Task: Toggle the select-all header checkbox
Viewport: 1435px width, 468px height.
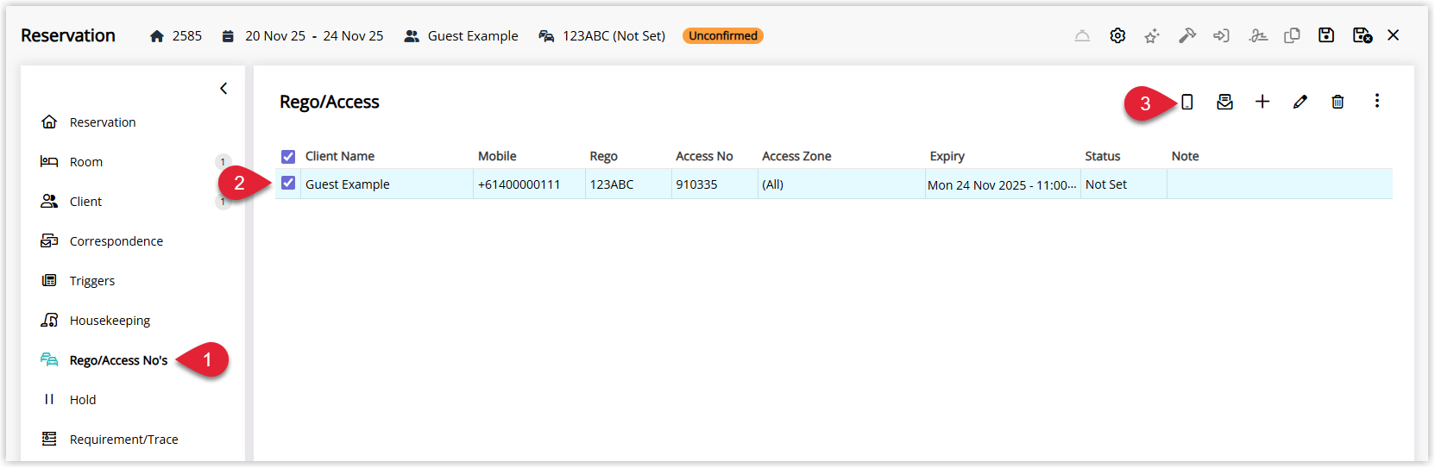Action: pyautogui.click(x=288, y=156)
